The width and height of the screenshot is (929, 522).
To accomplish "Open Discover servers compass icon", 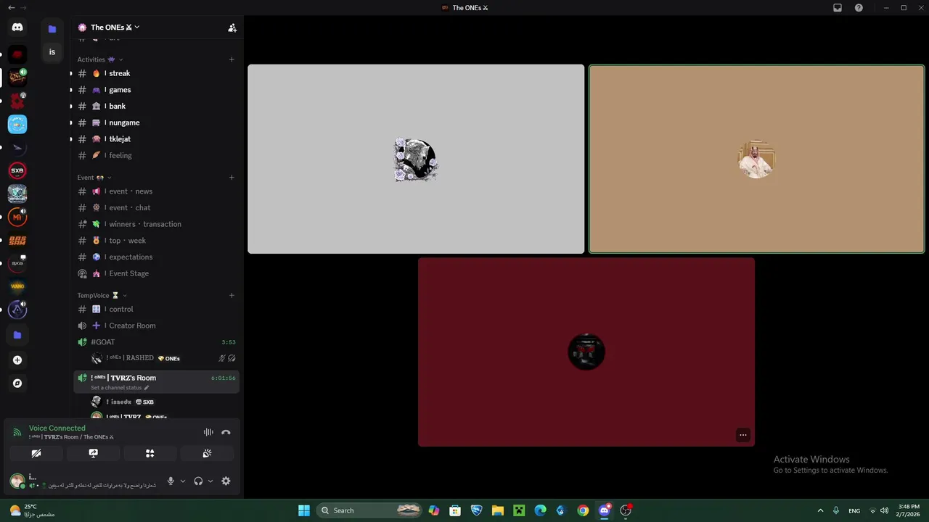I will [x=17, y=384].
